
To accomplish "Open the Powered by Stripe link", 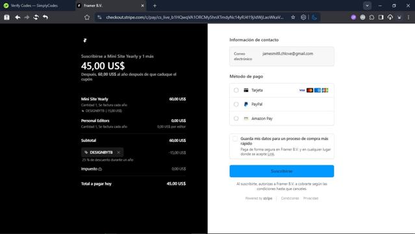I will coord(258,198).
